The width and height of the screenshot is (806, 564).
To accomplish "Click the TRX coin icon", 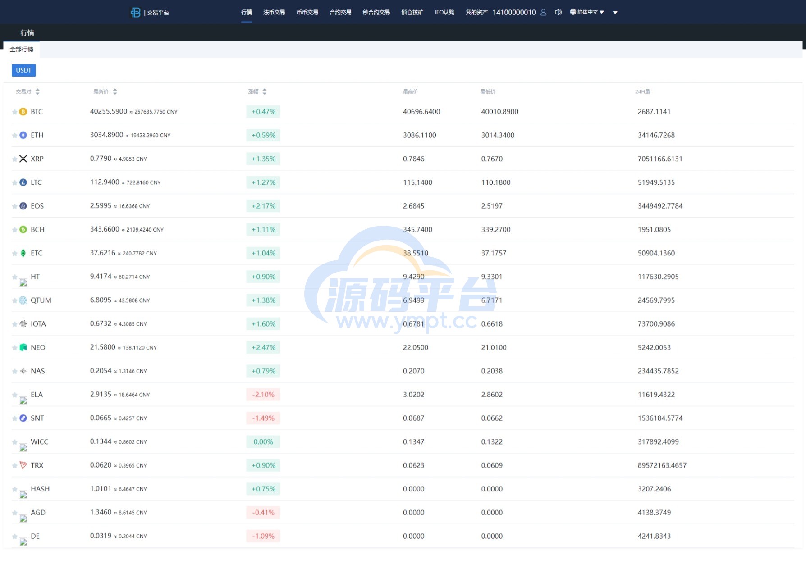I will (x=23, y=465).
